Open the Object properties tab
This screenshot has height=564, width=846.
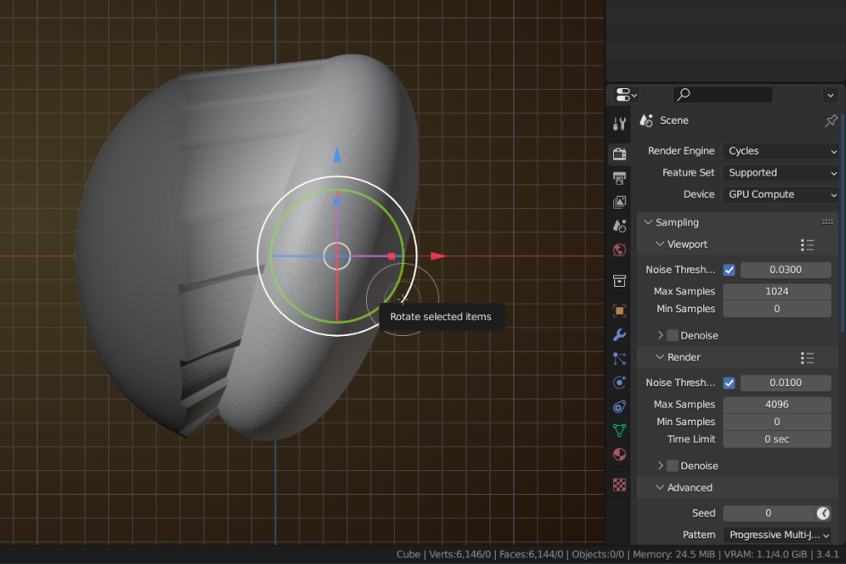tap(620, 311)
